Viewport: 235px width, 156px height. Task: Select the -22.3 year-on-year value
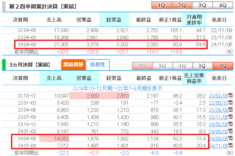pyautogui.click(x=63, y=153)
